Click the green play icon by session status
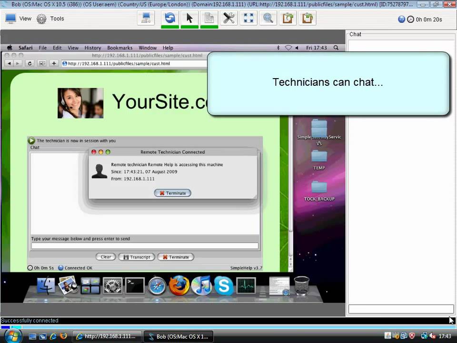Image resolution: width=457 pixels, height=343 pixels. point(31,141)
